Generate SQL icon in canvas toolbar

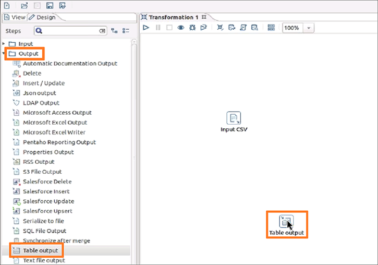click(x=243, y=28)
